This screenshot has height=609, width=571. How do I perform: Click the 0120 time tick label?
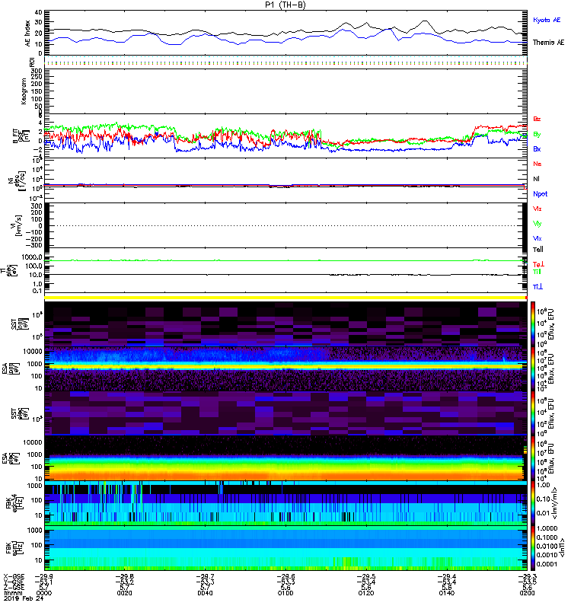[x=366, y=593]
